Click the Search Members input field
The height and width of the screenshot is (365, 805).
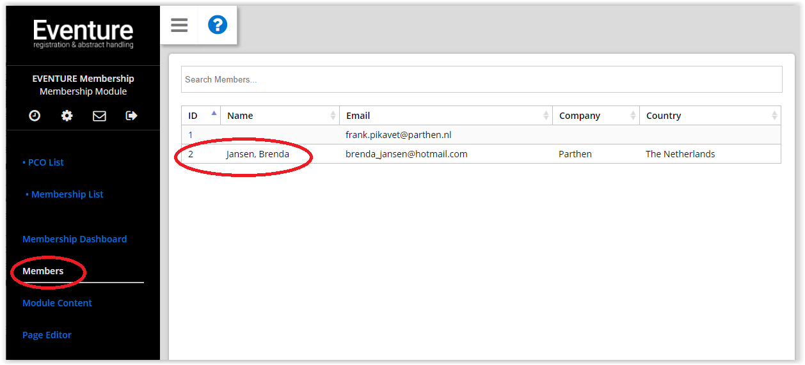click(482, 79)
